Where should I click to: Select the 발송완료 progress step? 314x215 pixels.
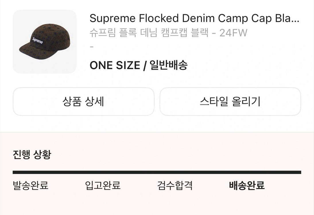(x=31, y=185)
